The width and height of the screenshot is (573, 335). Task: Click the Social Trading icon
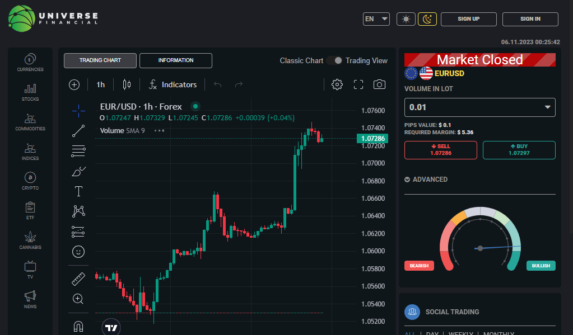tap(412, 312)
